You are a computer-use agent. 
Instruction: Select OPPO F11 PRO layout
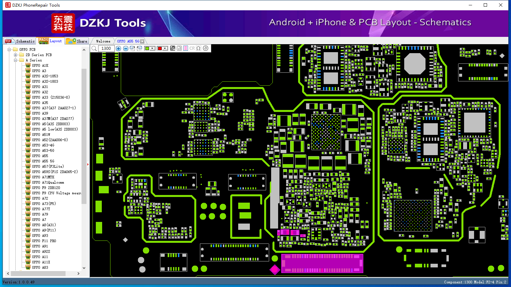(44, 241)
